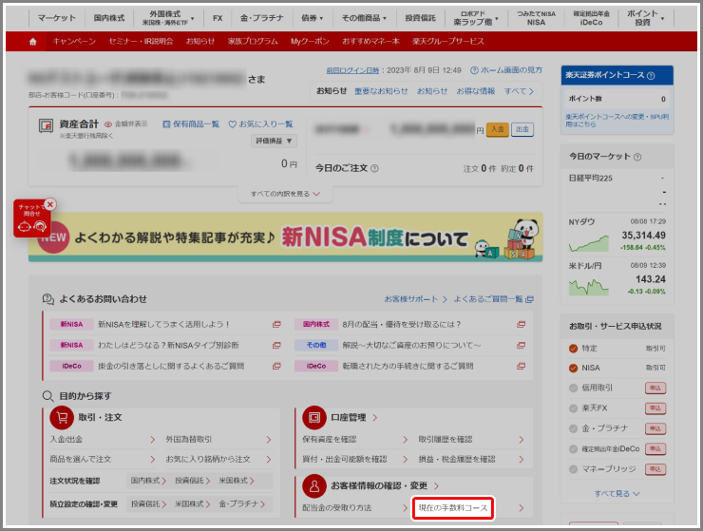703x531 pixels.
Task: Open 楽天グループサービス in red bar
Action: (x=448, y=42)
